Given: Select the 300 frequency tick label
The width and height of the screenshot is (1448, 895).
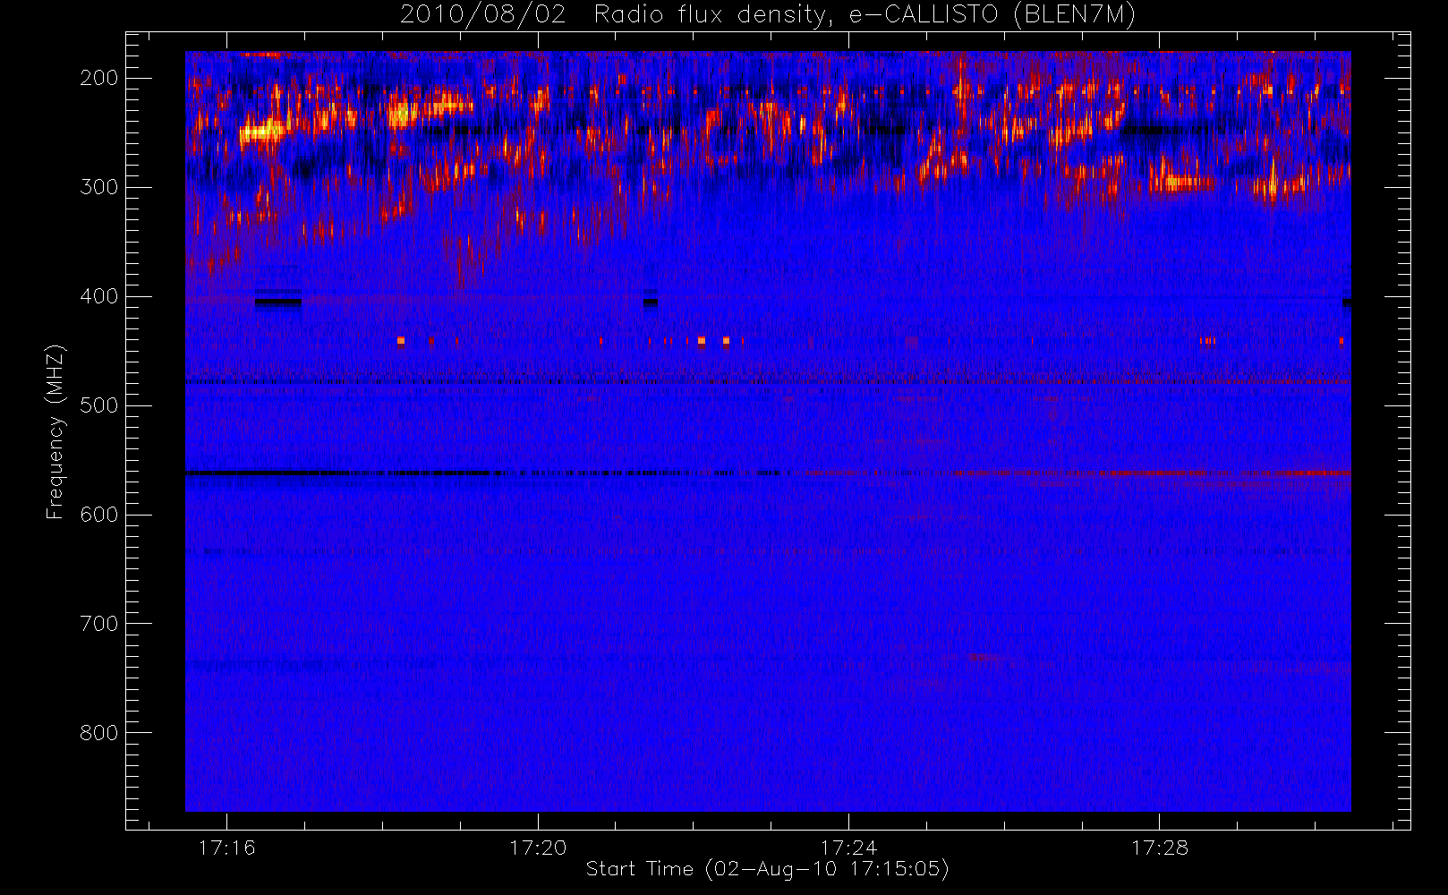Looking at the screenshot, I should coord(99,187).
